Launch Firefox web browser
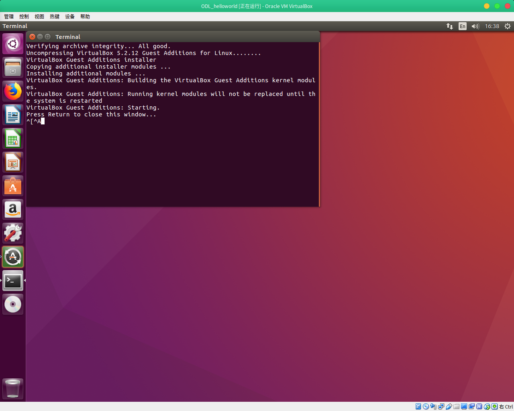 coord(13,91)
